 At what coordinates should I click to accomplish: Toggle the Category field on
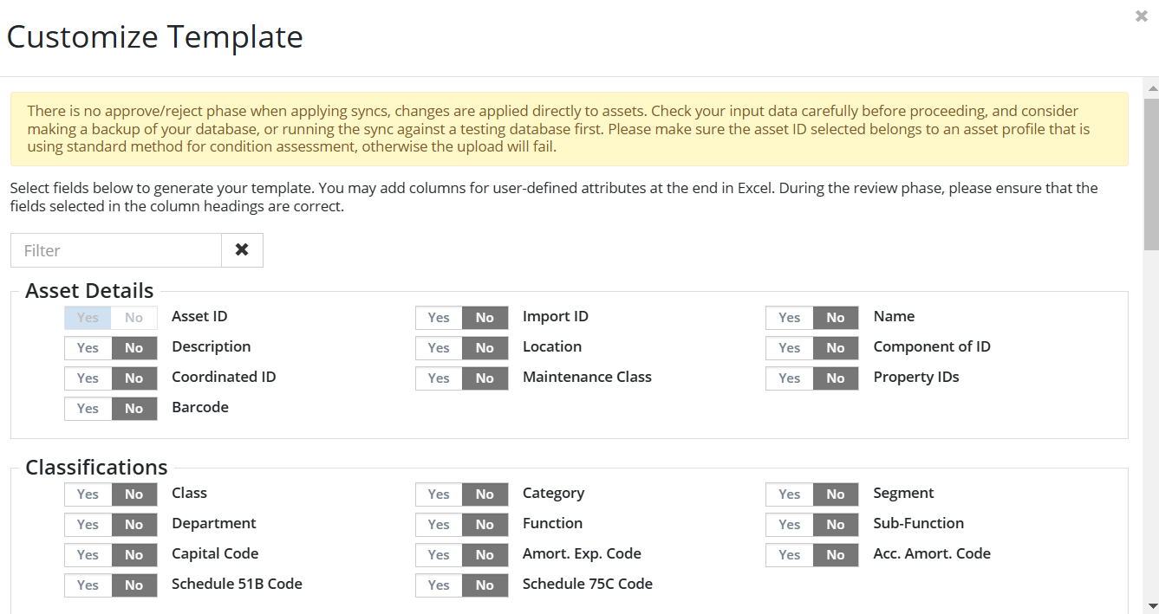click(x=439, y=494)
